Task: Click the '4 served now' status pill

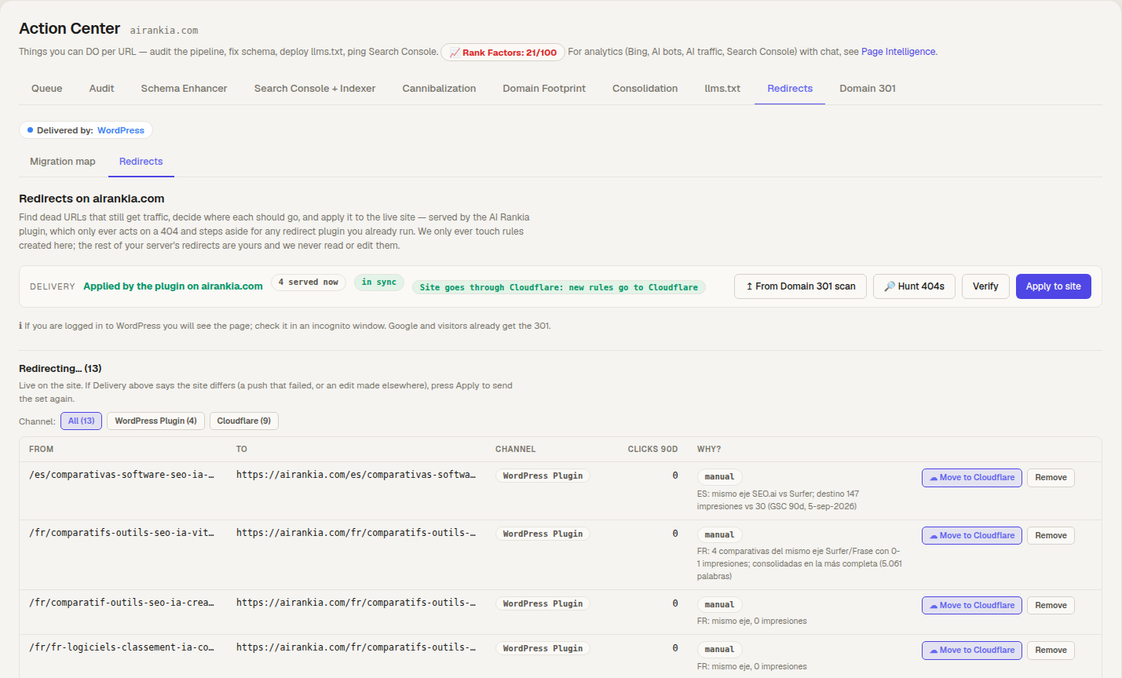Action: tap(309, 282)
